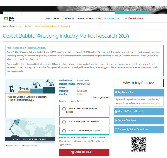Expand the Pay By Invoice panel
Image resolution: width=167 pixels, height=158 pixels.
138,92
